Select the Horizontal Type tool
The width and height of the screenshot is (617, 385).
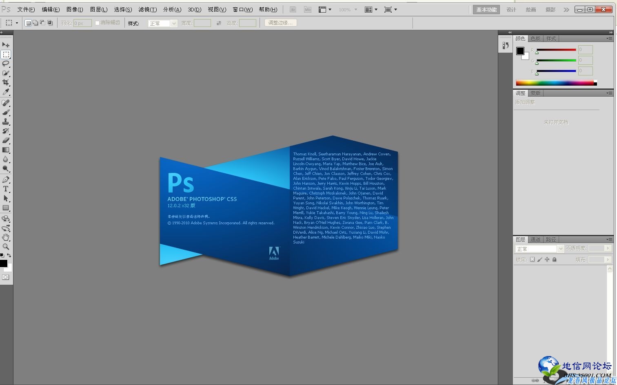[6, 189]
